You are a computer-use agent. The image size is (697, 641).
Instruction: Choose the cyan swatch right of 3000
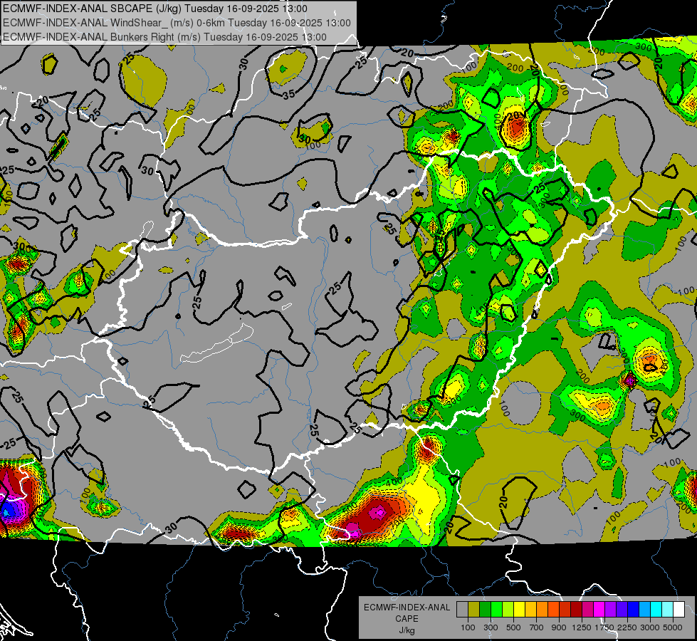pos(656,610)
